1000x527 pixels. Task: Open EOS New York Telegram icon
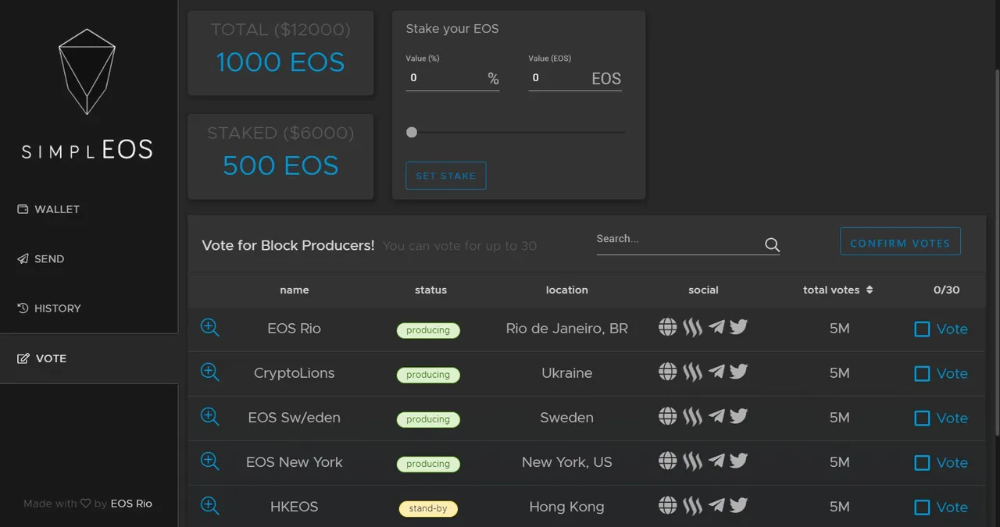[x=716, y=461]
